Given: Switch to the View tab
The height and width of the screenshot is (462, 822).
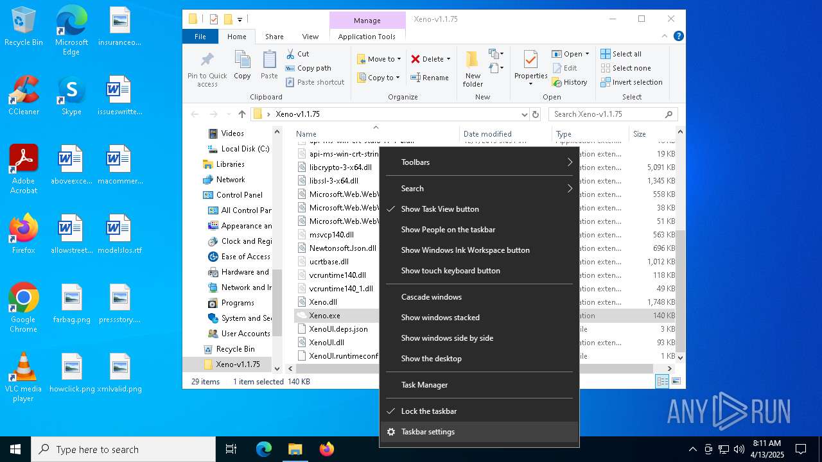Looking at the screenshot, I should click(x=310, y=37).
